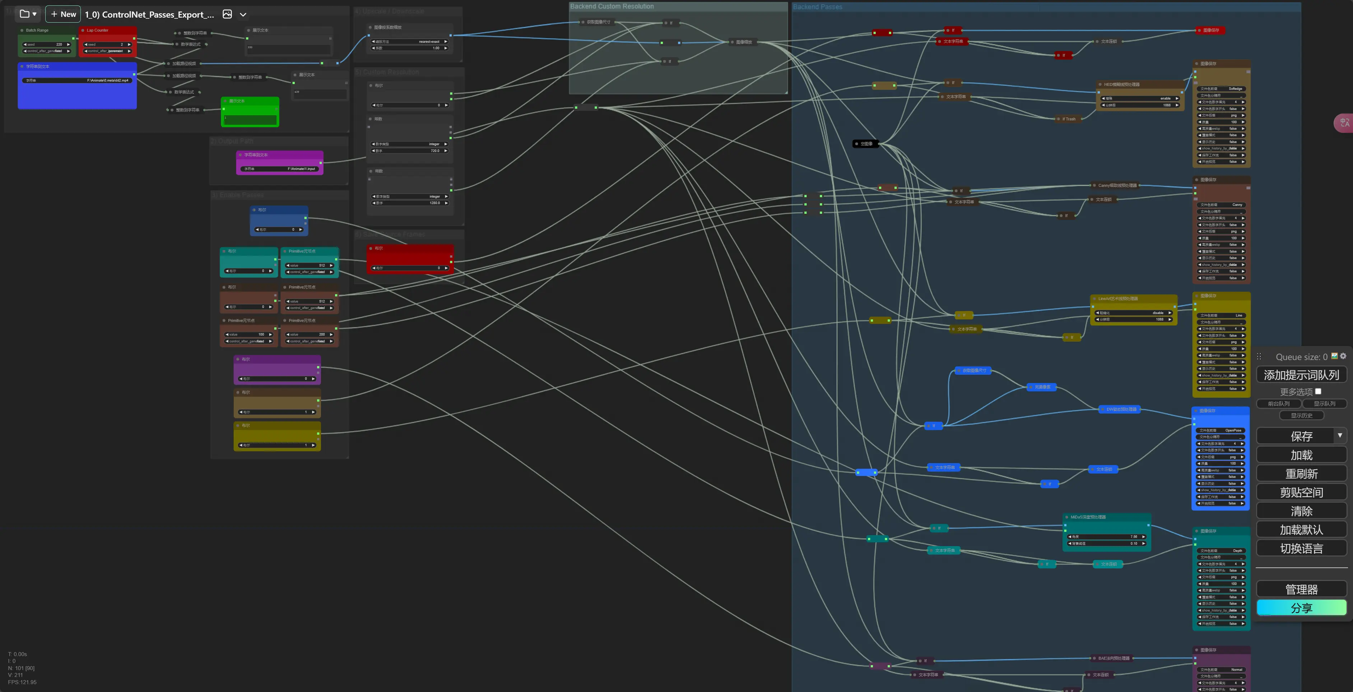This screenshot has height=692, width=1353.
Task: Decrease seed arrow in Lap Counter node
Action: (85, 45)
